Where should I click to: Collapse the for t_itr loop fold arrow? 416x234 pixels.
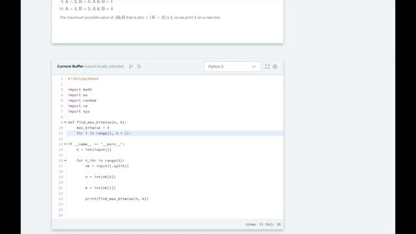point(65,161)
